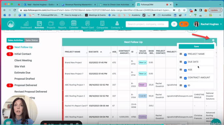
Task: Open the Jira bookmark
Action: (x=112, y=15)
